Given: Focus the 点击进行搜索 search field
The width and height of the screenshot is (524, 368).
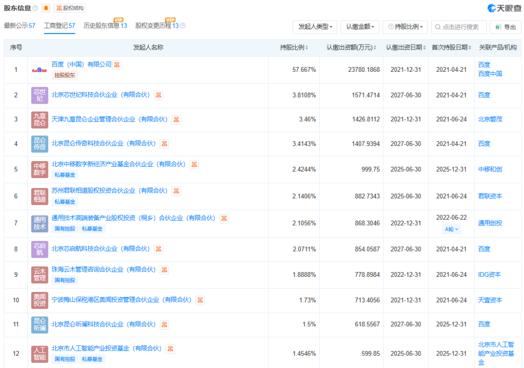Looking at the screenshot, I should (459, 27).
